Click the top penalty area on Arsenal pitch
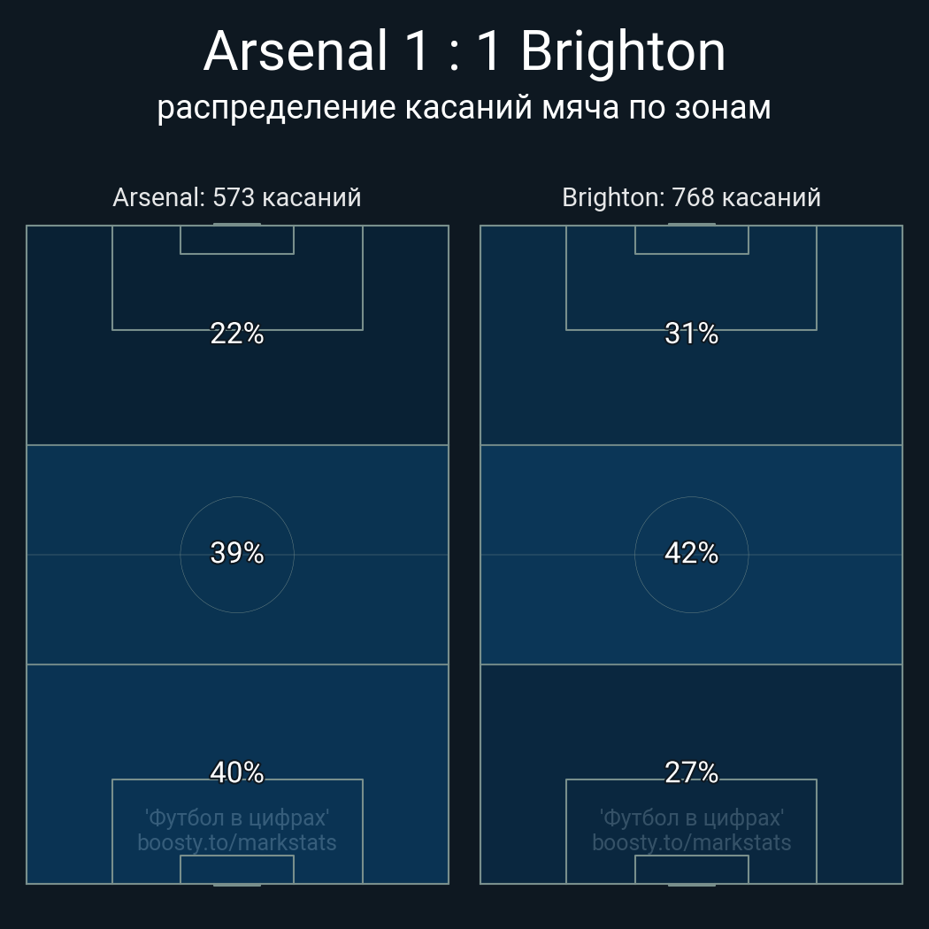This screenshot has width=929, height=929. tap(237, 290)
